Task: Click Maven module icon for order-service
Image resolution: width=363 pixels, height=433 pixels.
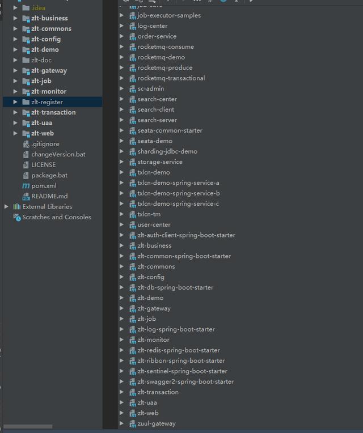Action: click(133, 37)
